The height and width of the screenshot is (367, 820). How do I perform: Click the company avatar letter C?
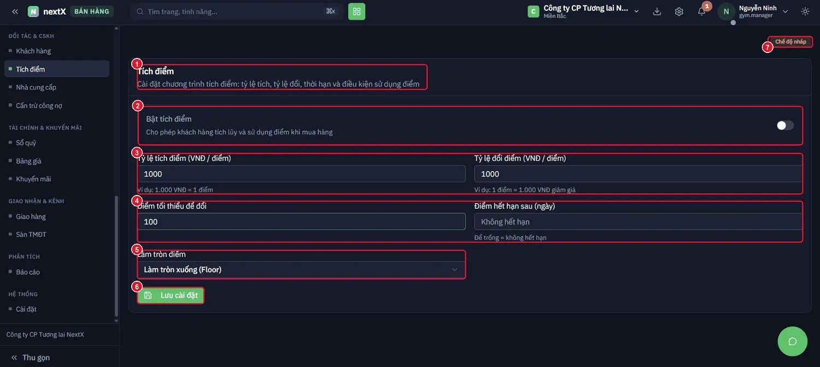pyautogui.click(x=534, y=11)
